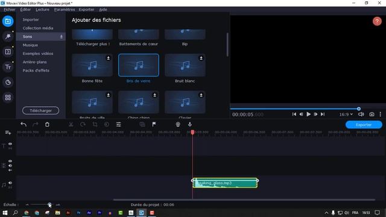Open the 16:9 aspect ratio dropdown

(346, 114)
